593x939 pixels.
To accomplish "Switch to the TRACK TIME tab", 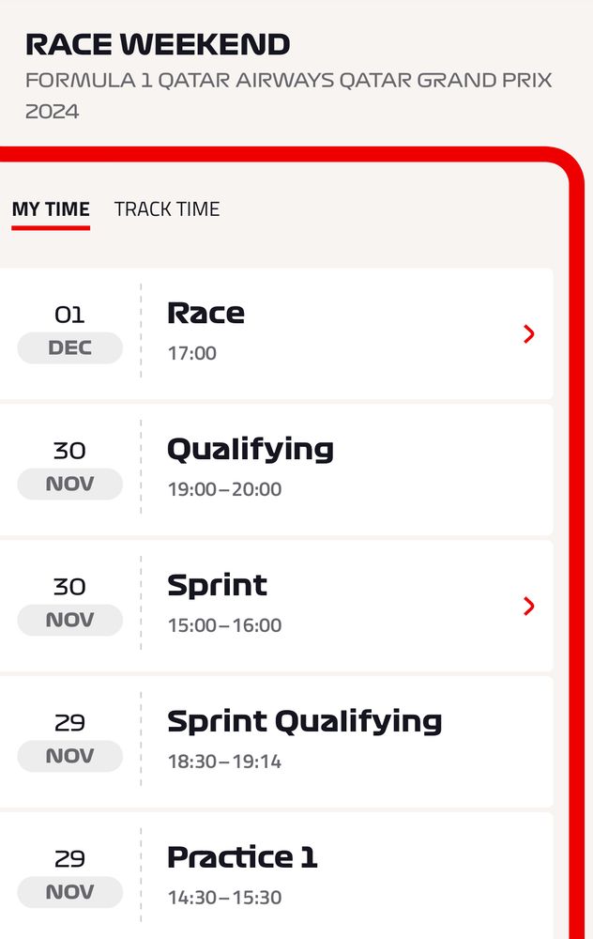I will (167, 209).
